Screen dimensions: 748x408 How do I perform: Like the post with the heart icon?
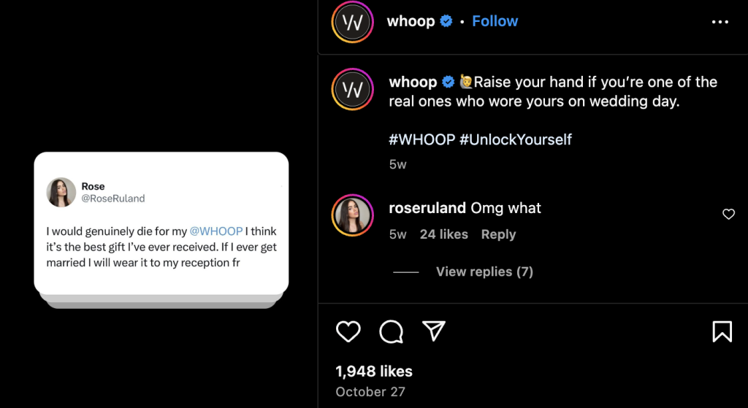point(348,332)
